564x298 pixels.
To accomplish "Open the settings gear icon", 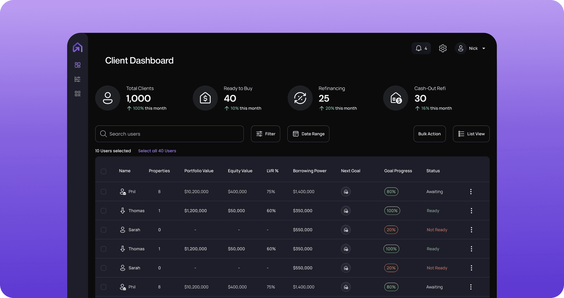I will pyautogui.click(x=443, y=48).
